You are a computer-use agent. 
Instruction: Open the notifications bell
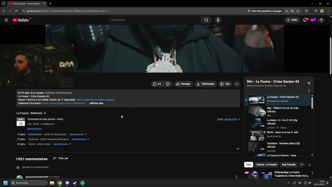tap(305, 20)
